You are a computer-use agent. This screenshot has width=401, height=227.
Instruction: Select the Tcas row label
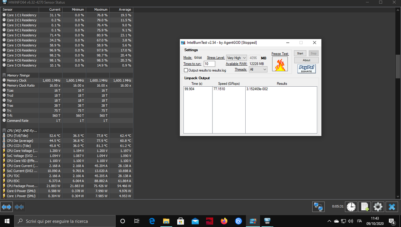pyautogui.click(x=10, y=90)
